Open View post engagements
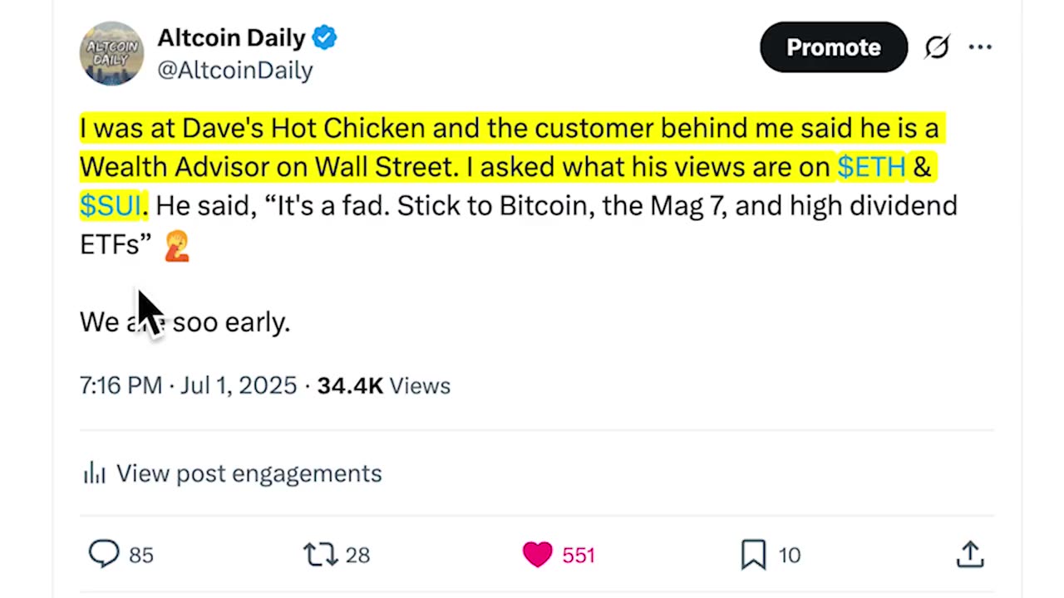1064x598 pixels. 249,473
